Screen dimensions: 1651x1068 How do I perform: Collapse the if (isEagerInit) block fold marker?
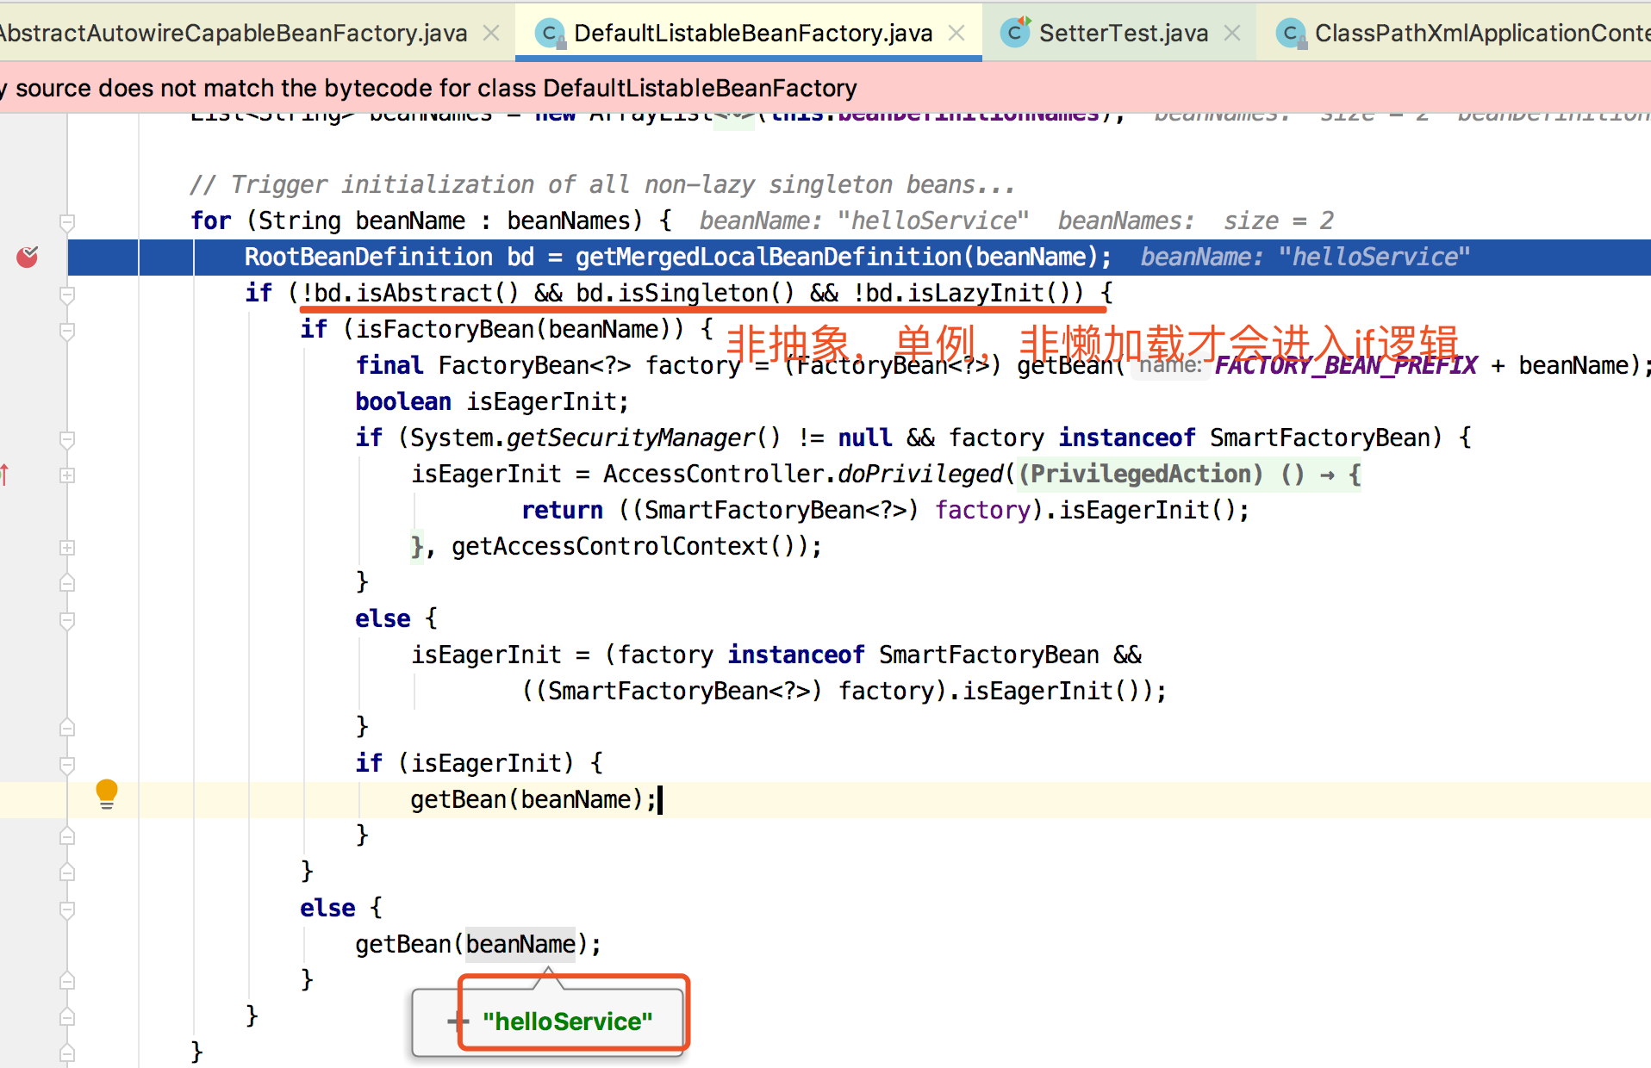pyautogui.click(x=67, y=764)
